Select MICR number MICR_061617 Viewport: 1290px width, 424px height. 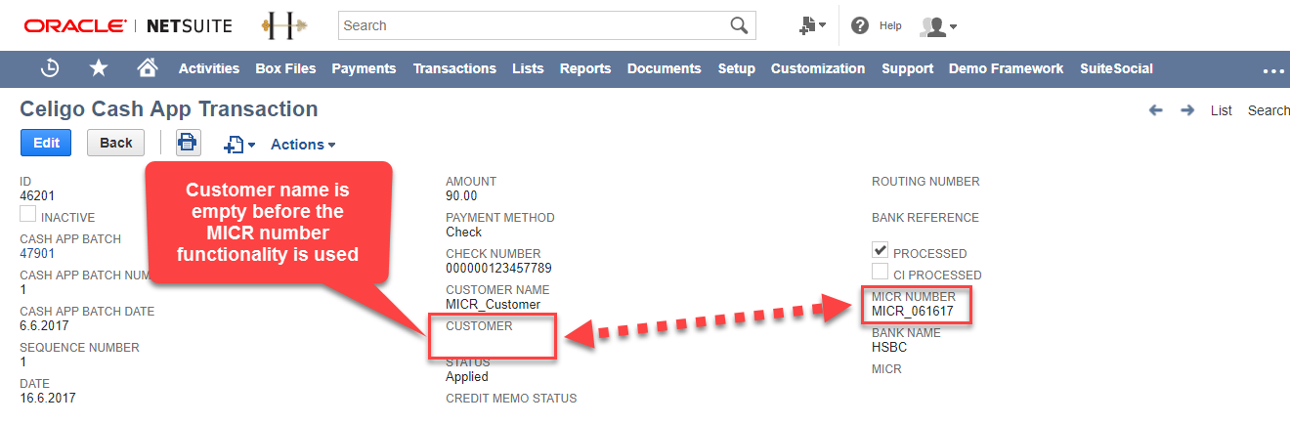click(x=913, y=311)
